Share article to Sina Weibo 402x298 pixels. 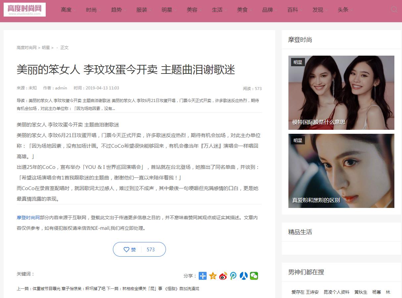223,276
